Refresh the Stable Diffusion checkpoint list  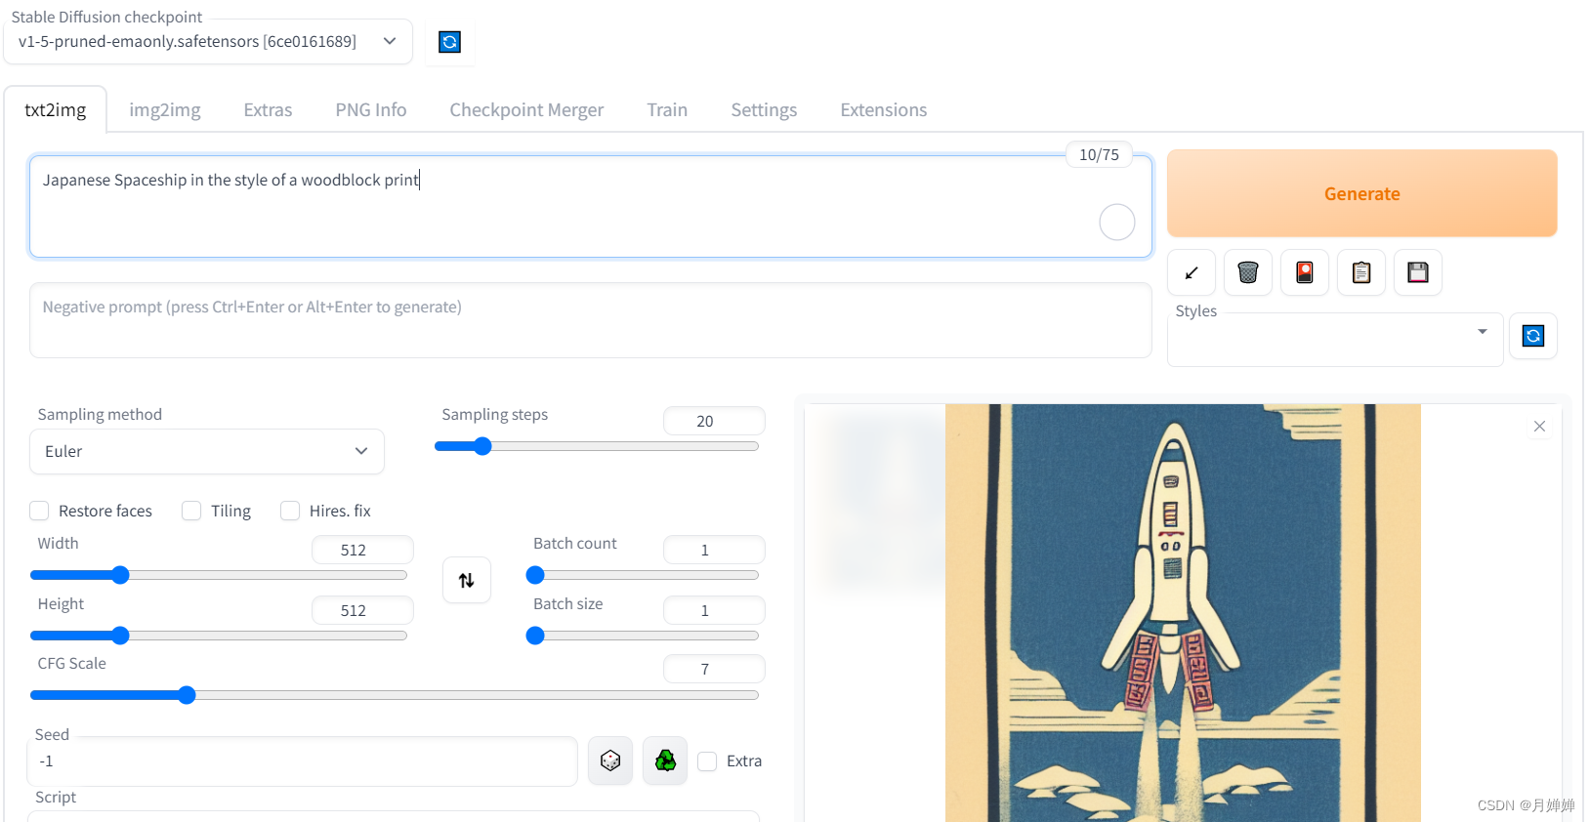(449, 42)
